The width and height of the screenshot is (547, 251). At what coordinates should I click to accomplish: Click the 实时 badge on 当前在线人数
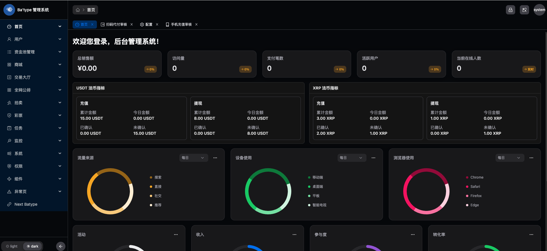(x=529, y=69)
